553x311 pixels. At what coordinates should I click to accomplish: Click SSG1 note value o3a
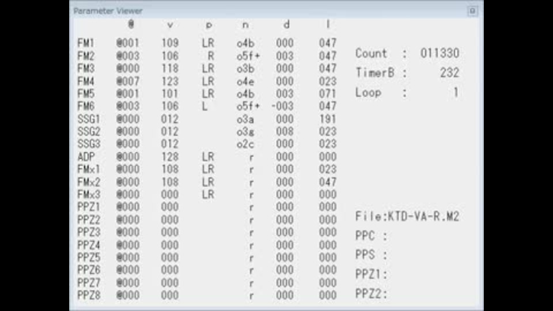coord(245,120)
